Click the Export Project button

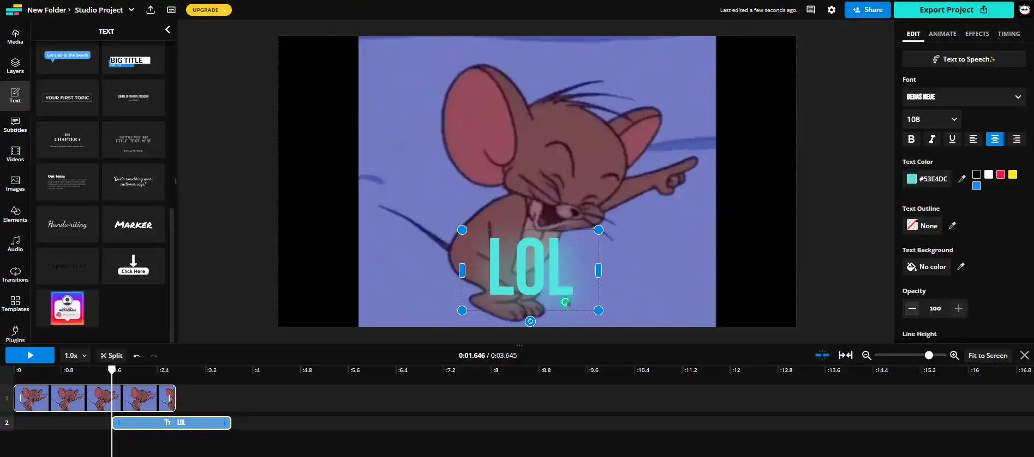953,10
